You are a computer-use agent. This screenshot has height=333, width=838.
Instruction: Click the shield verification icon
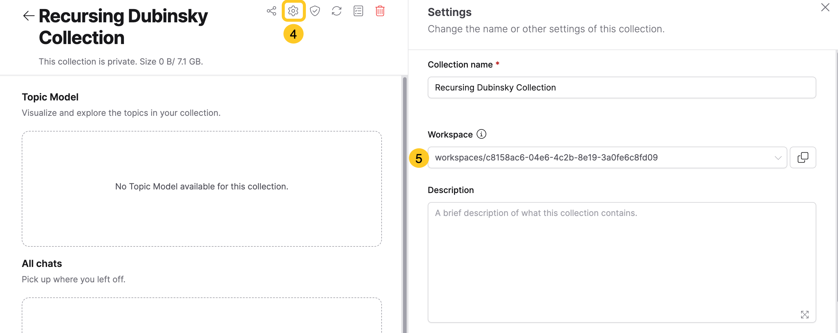(x=315, y=11)
